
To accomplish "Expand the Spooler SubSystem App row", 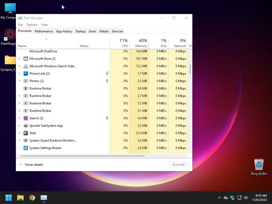I will 19,126.
